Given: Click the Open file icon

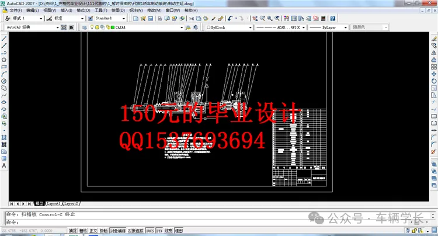Looking at the screenshot, I should point(143,19).
